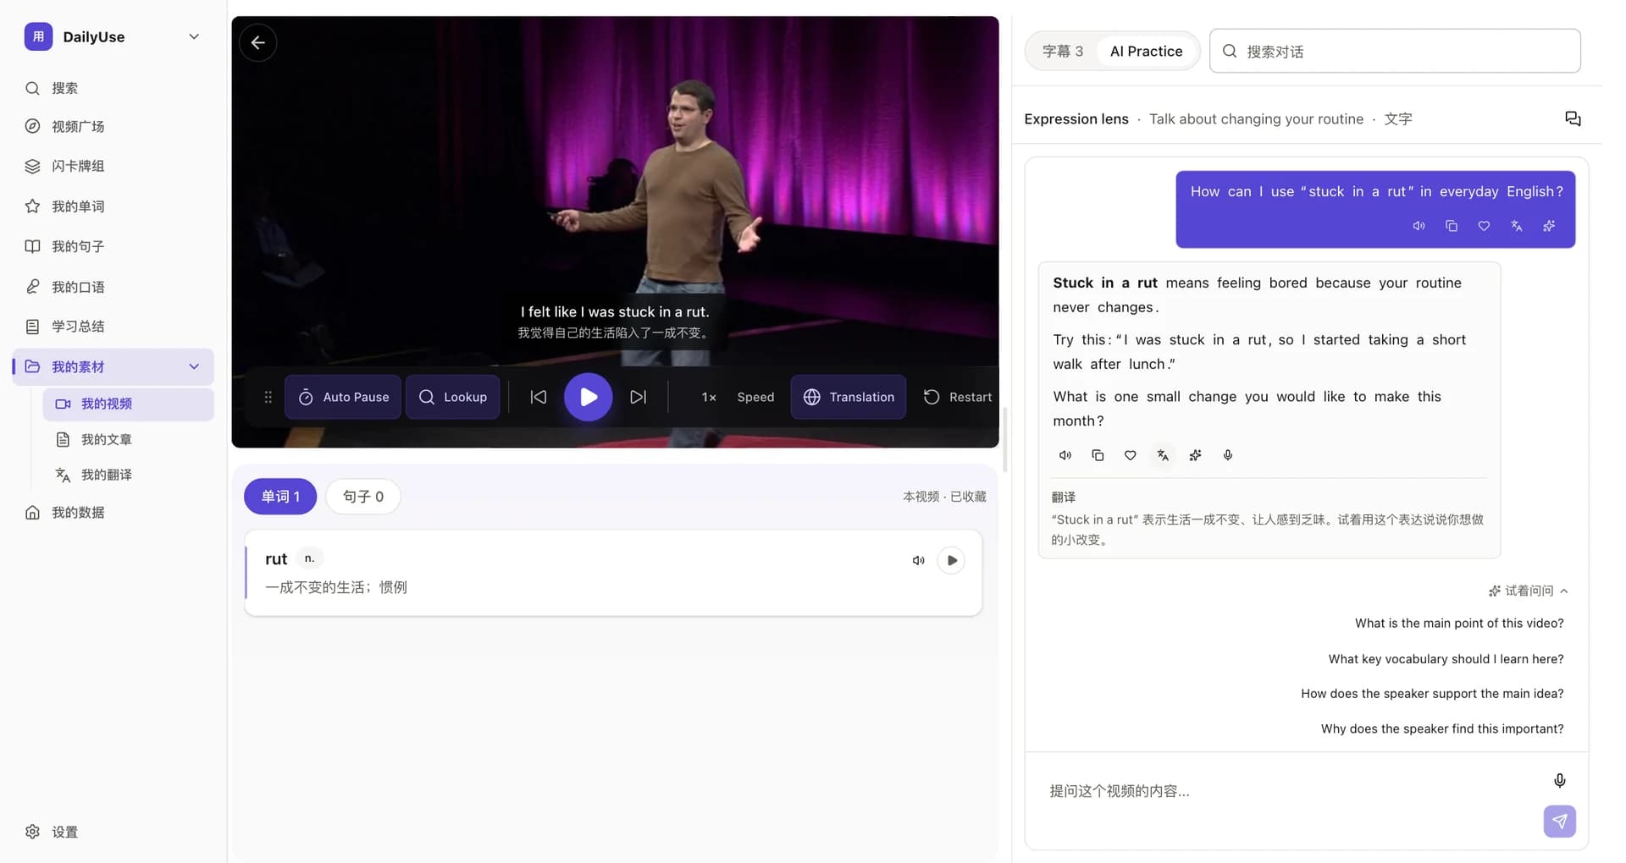Viewport: 1626px width, 863px height.
Task: Open 闪卡牌组 in the sidebar
Action: pos(113,166)
